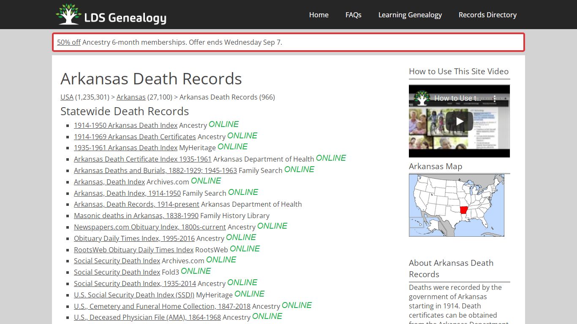Click the Arkansas Map heading
The image size is (577, 324).
click(x=435, y=166)
